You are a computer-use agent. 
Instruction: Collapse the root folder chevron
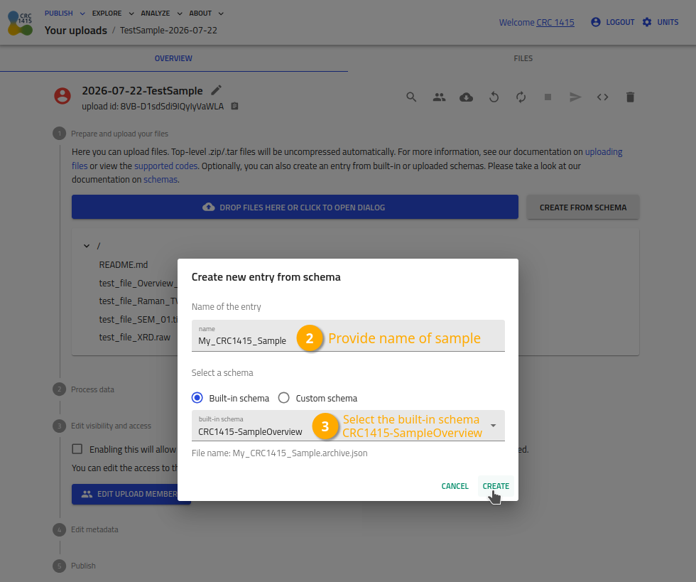pos(87,246)
